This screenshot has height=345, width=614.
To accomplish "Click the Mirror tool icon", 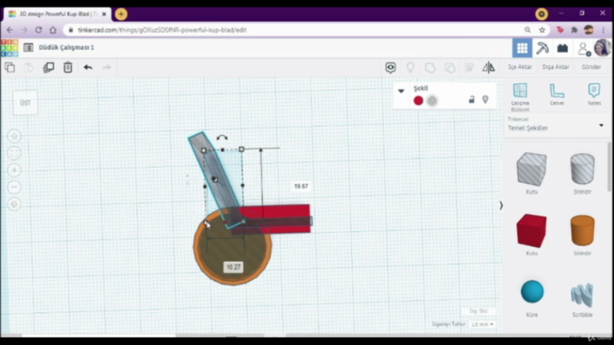I will point(488,68).
